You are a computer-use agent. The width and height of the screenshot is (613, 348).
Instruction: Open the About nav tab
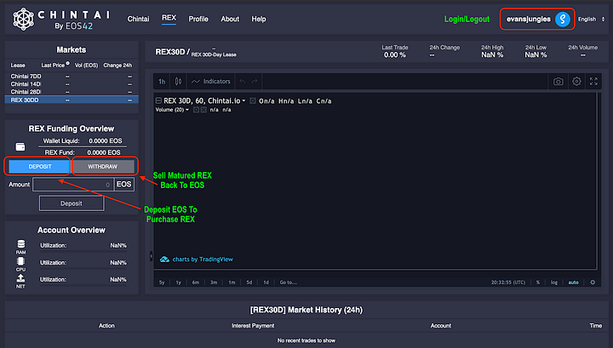230,19
